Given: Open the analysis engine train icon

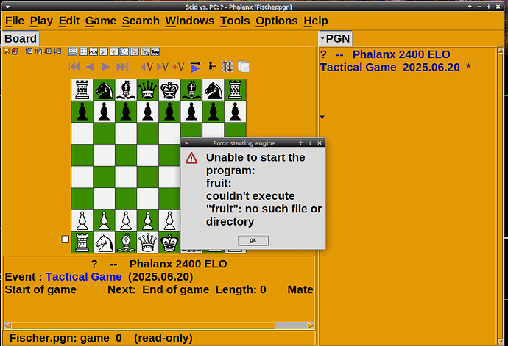Looking at the screenshot, I should click(x=155, y=51).
